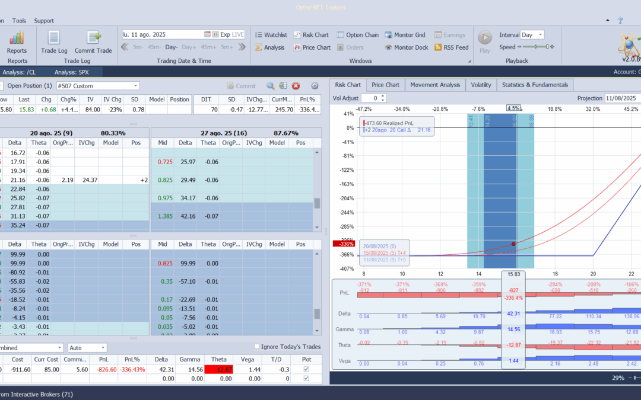Open the Tools menu

pos(19,20)
